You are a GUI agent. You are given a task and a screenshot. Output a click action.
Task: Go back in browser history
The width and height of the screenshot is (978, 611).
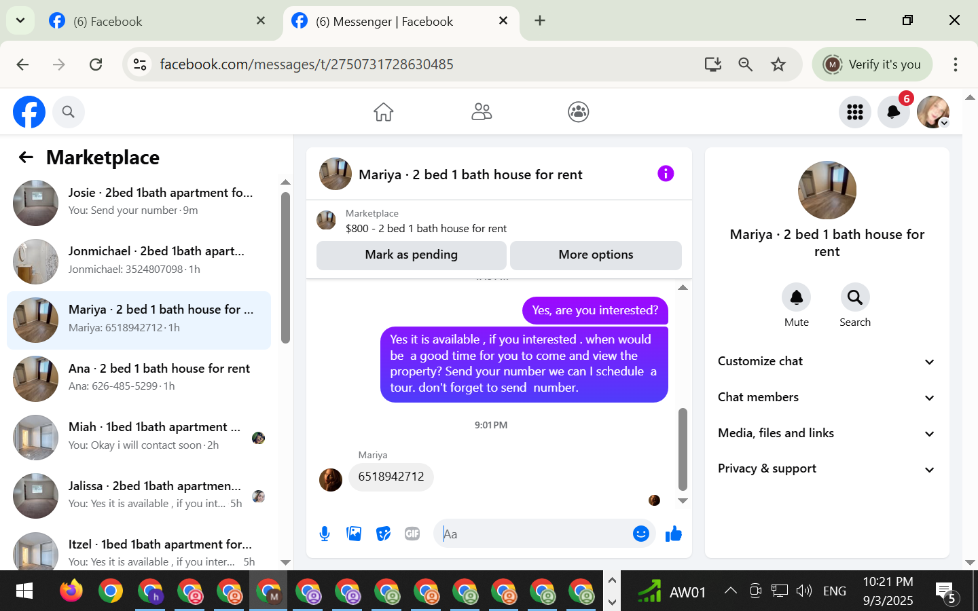(x=22, y=64)
